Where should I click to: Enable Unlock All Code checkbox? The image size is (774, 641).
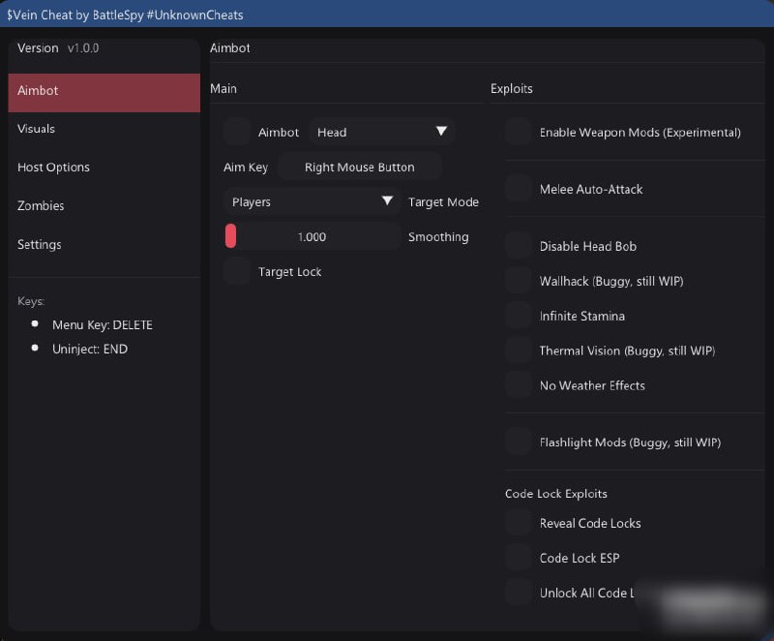(519, 593)
